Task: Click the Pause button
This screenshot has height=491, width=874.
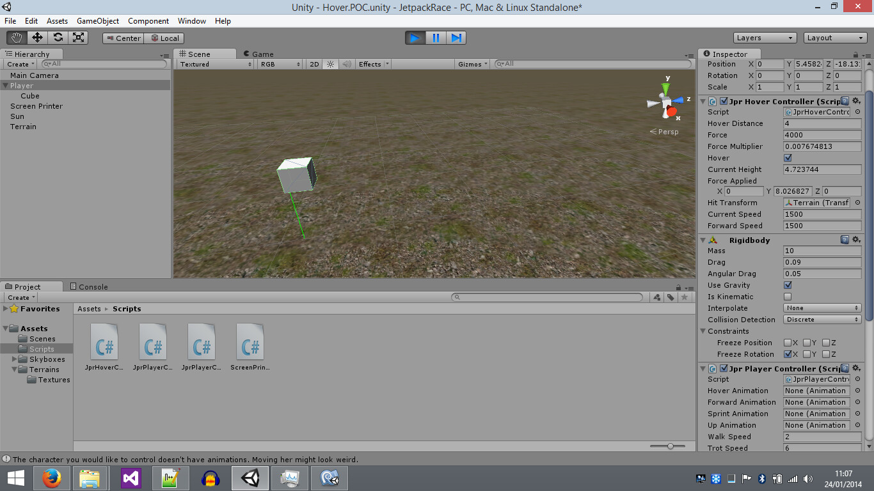Action: tap(436, 38)
